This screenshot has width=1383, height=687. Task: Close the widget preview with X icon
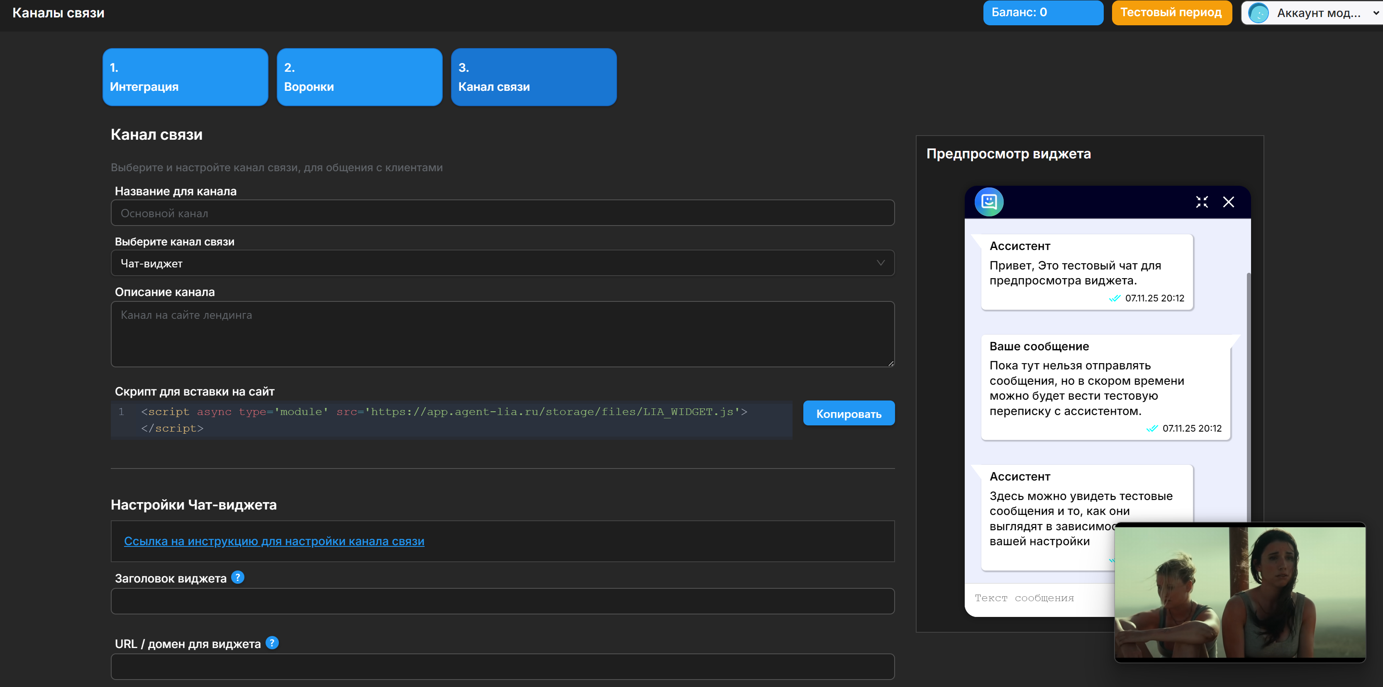[1228, 201]
